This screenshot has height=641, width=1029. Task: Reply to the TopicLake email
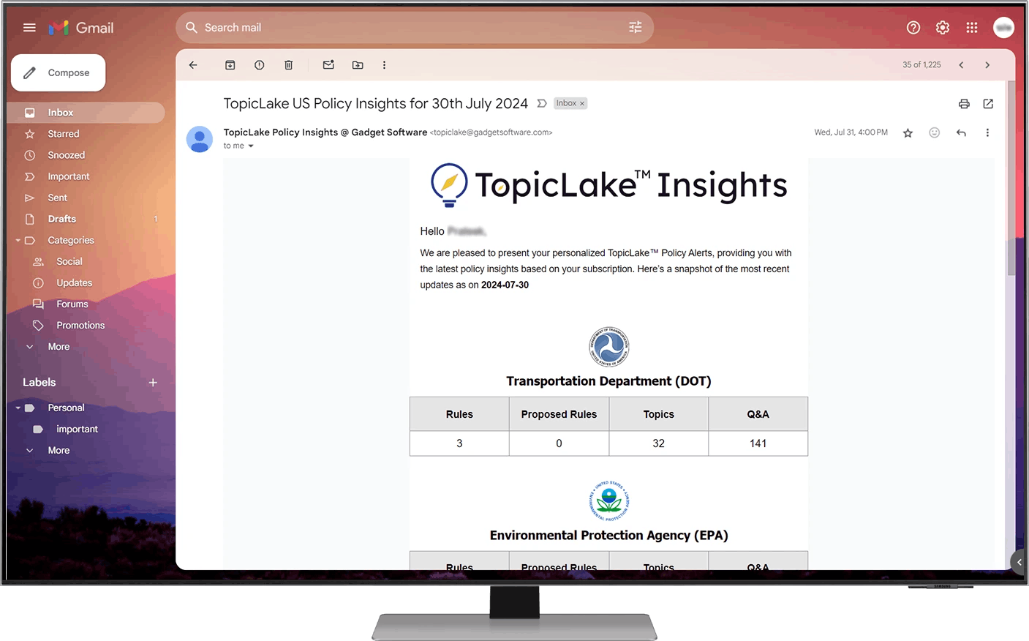pyautogui.click(x=961, y=132)
